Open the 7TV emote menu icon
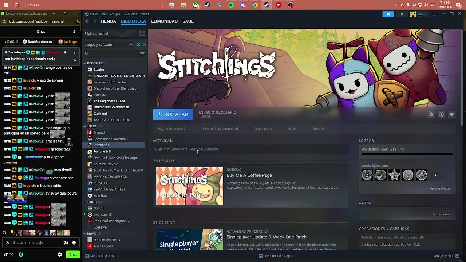 coord(66,243)
